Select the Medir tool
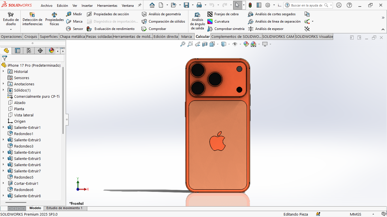 click(x=74, y=14)
